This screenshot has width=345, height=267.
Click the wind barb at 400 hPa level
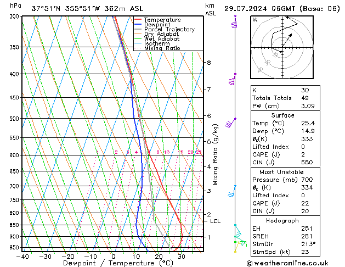233,80
